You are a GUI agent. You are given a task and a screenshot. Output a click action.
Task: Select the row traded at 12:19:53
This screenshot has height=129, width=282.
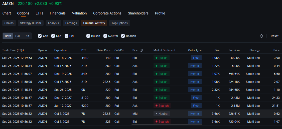[x=141, y=58]
